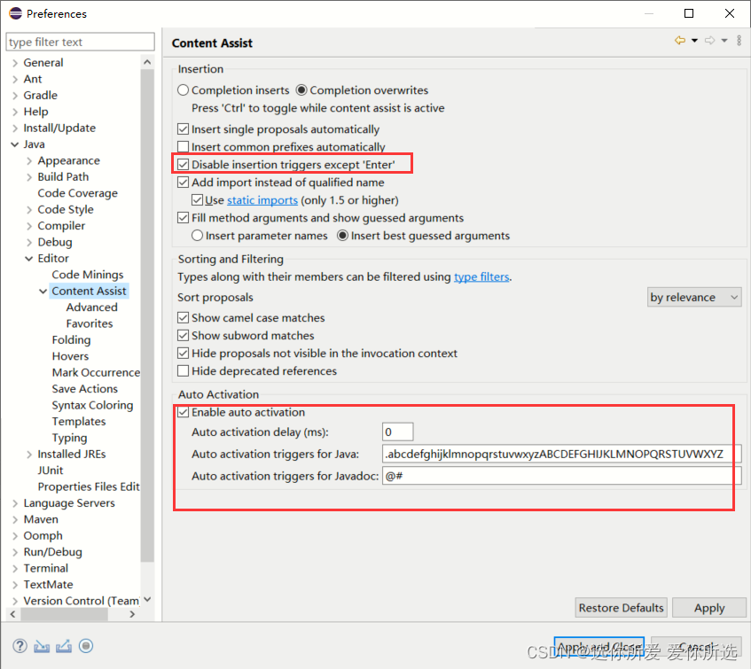Select Advanced under Content Assist

(x=91, y=307)
